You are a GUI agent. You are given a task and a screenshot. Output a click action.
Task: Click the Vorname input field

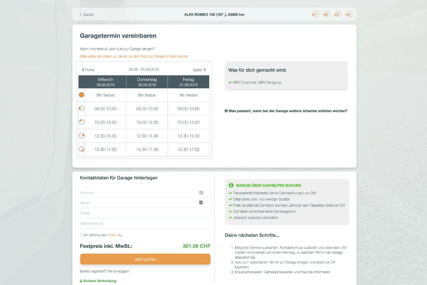[x=145, y=193]
